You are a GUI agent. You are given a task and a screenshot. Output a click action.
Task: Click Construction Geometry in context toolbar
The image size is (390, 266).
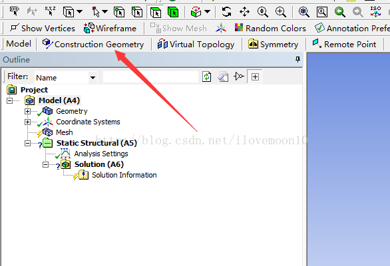(93, 45)
